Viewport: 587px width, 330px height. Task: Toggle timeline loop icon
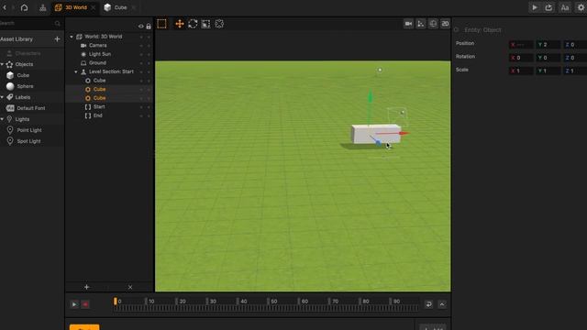click(x=428, y=304)
